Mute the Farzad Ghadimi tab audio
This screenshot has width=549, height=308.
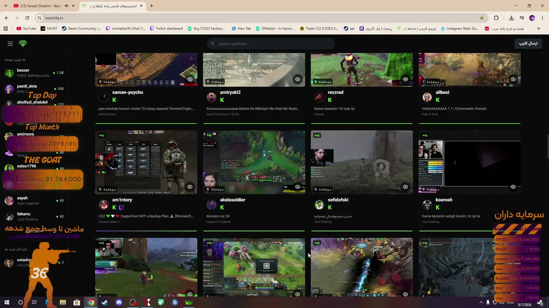click(66, 6)
